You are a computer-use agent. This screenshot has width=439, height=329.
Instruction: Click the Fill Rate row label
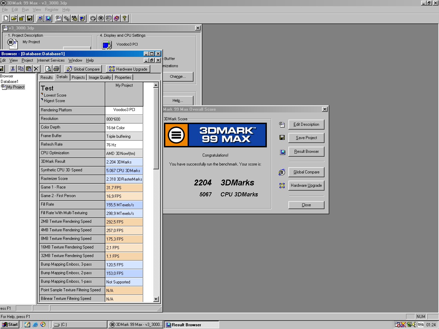pos(72,205)
